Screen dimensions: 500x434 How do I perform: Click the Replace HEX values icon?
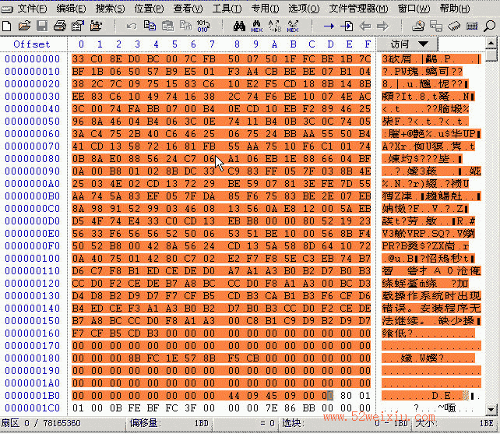pyautogui.click(x=292, y=26)
